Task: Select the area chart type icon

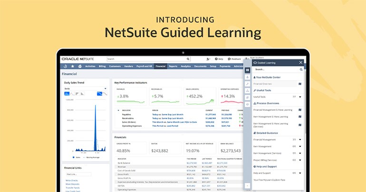Action: (x=67, y=94)
